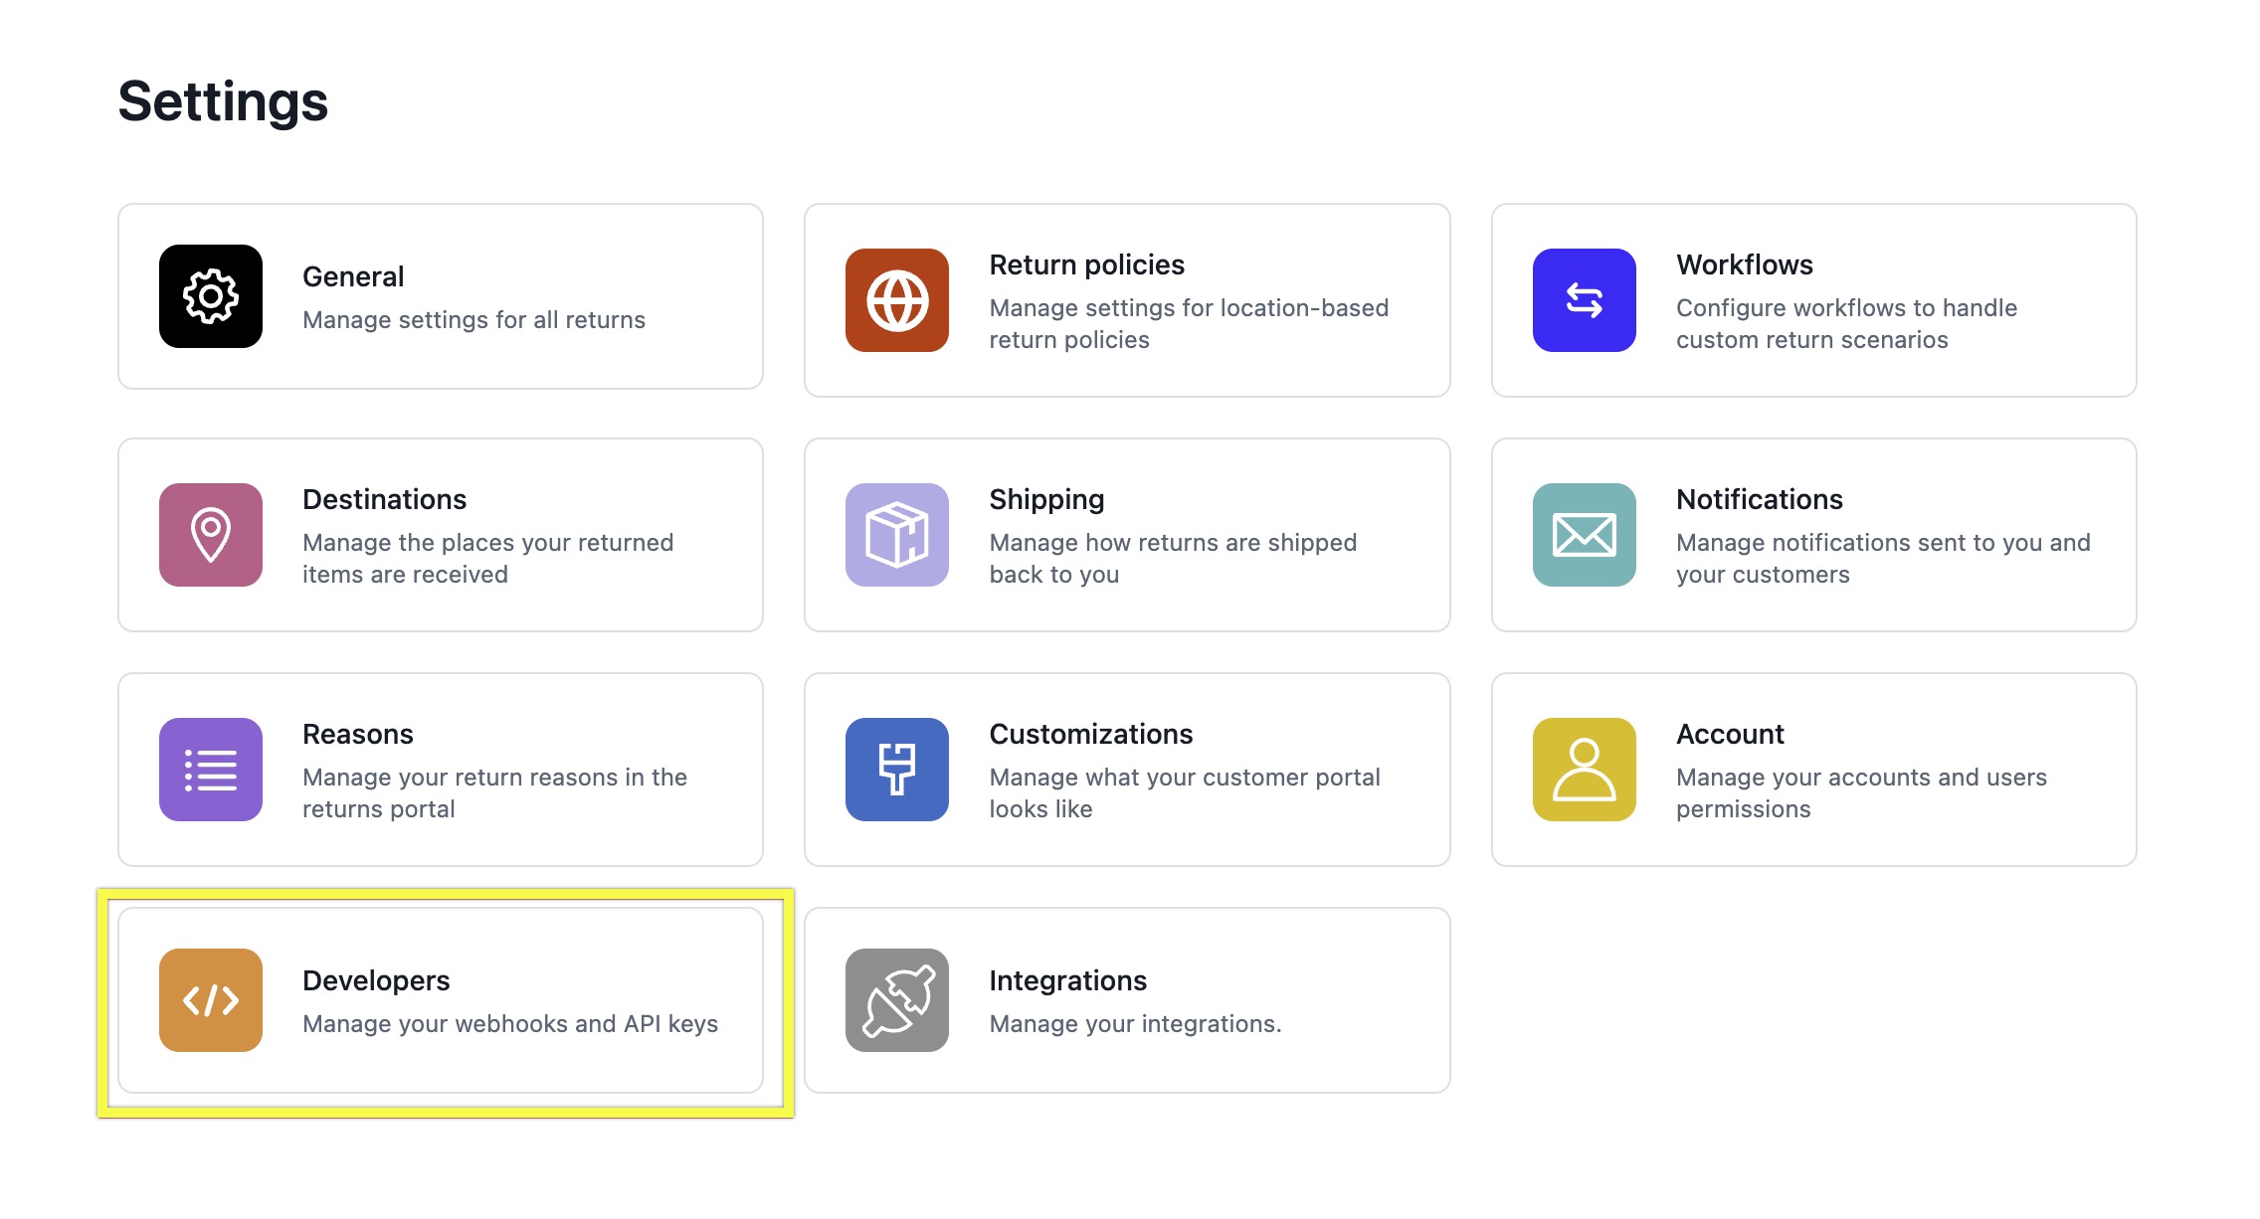Open the Destinations title

click(x=385, y=499)
